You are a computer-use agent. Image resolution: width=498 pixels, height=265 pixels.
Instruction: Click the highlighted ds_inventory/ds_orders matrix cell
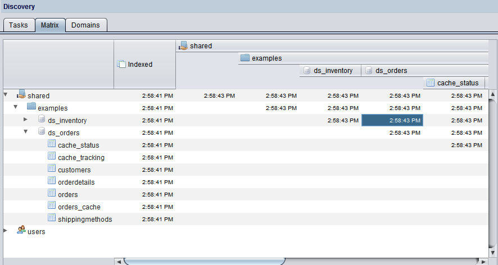click(x=392, y=121)
